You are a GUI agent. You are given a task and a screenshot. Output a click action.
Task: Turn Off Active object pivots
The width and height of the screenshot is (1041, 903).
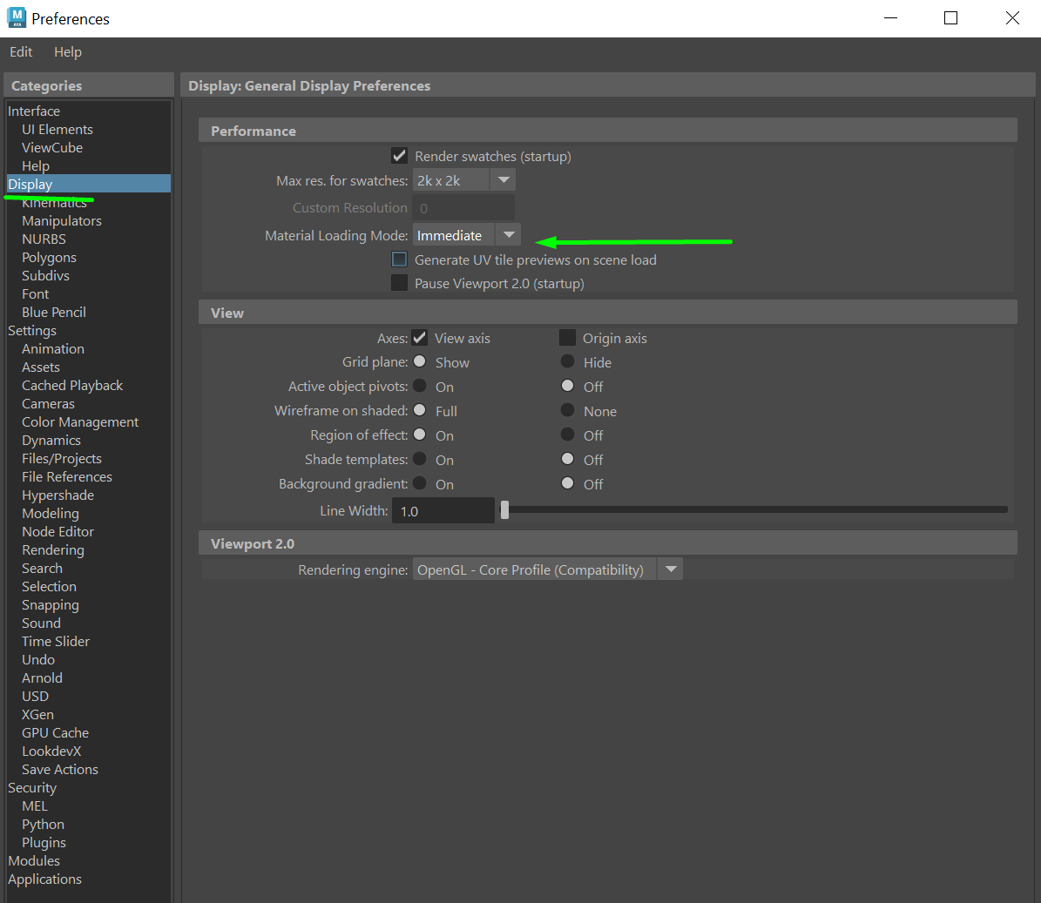tap(567, 386)
